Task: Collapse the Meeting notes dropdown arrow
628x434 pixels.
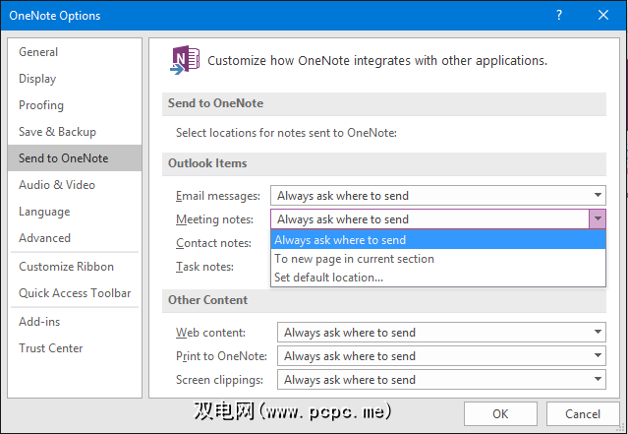Action: click(597, 219)
